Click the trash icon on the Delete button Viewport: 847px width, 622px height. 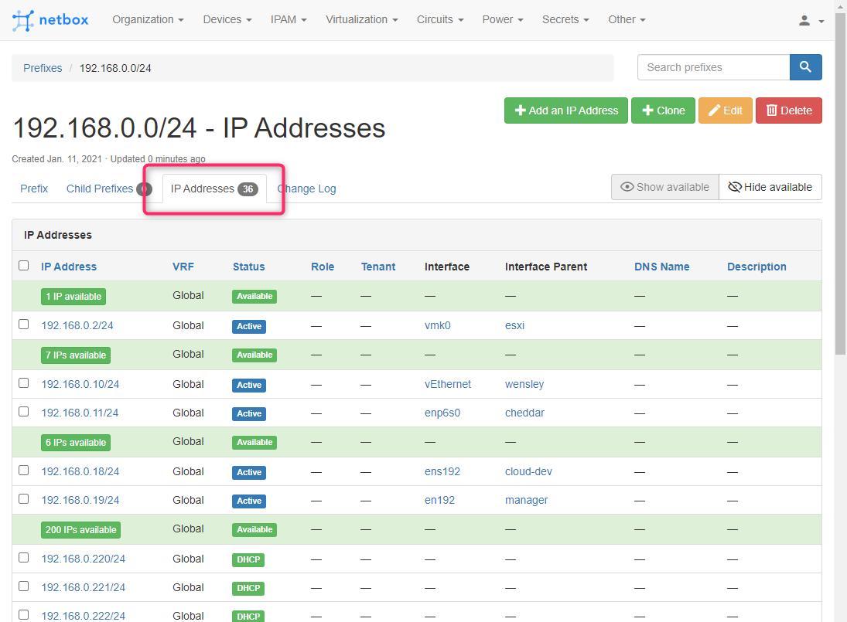tap(772, 110)
